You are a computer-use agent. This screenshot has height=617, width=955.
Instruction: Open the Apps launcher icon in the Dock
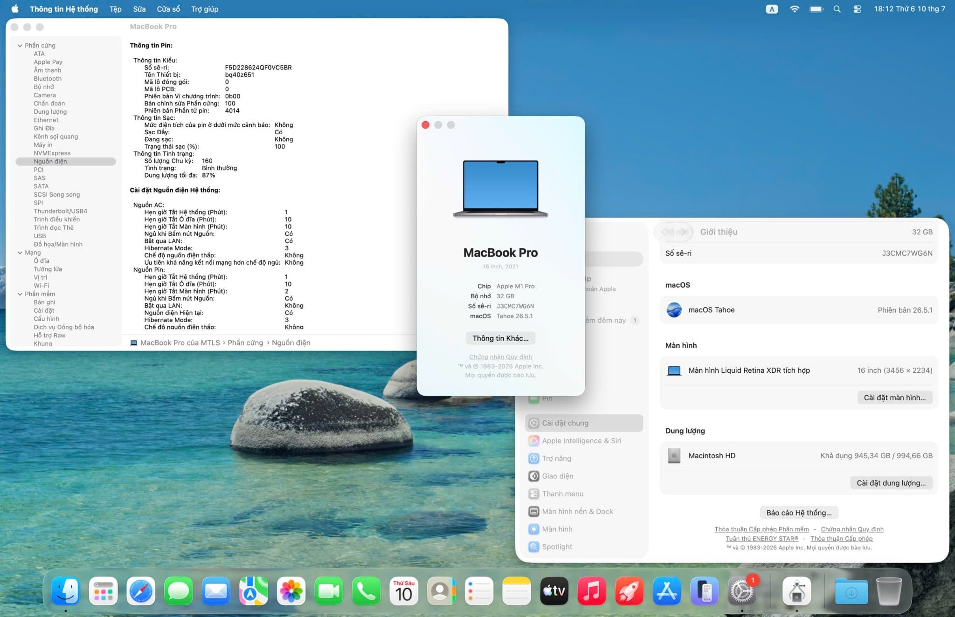click(x=103, y=591)
